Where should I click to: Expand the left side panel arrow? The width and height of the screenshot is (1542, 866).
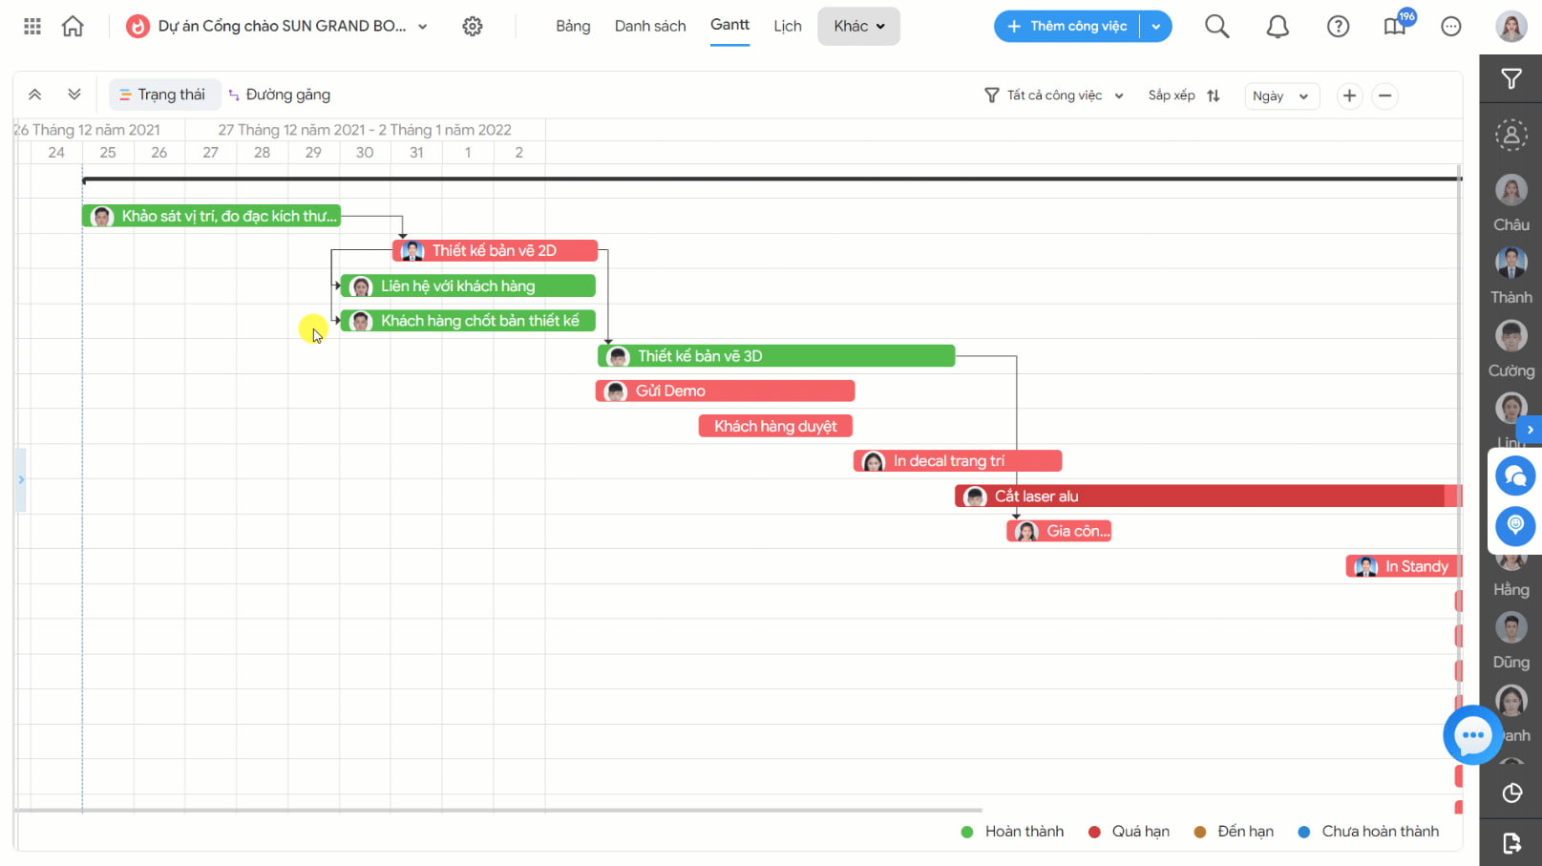pos(20,479)
